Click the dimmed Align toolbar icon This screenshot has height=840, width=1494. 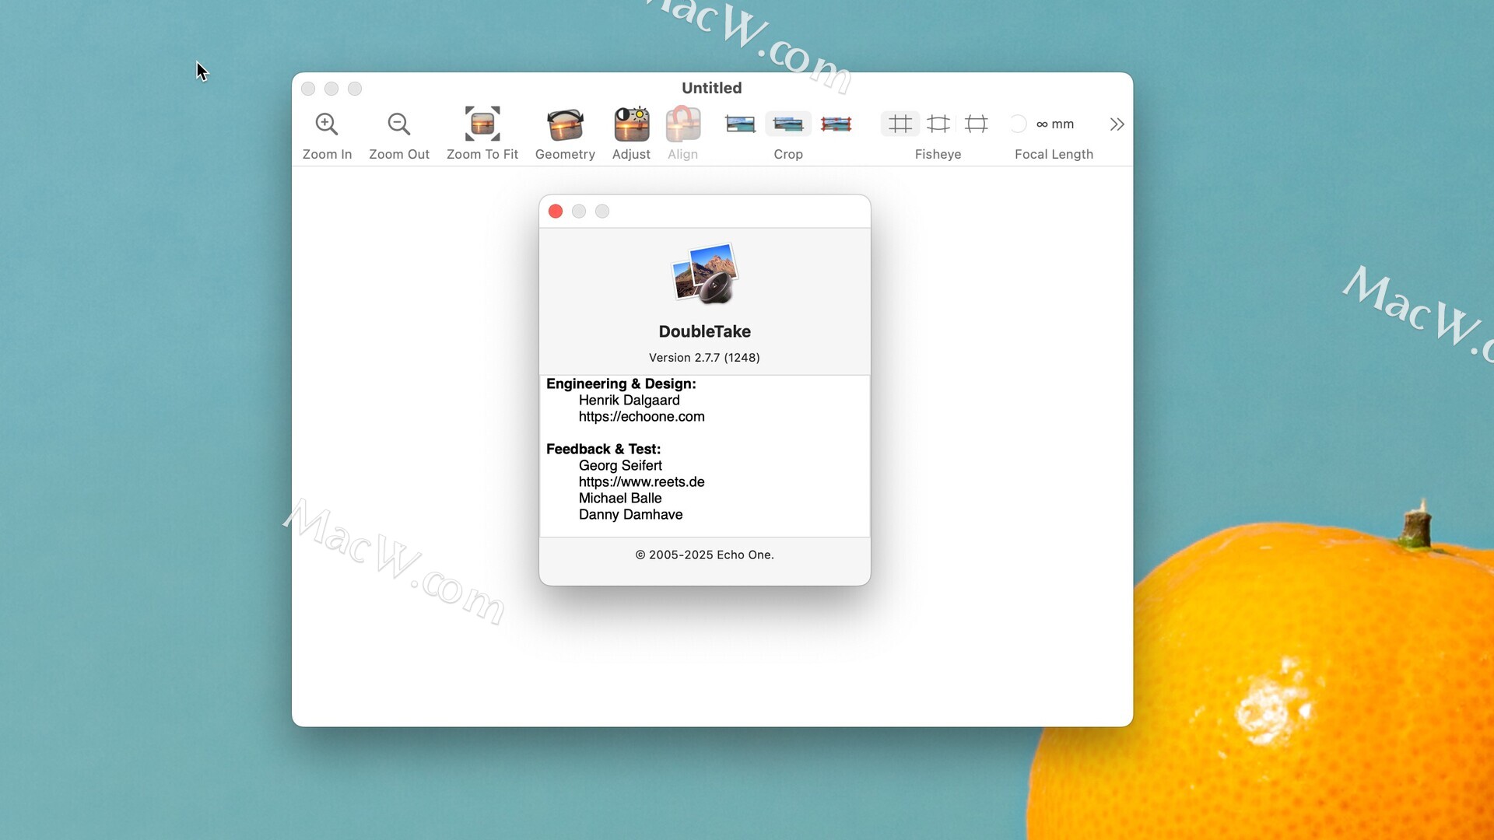683,124
